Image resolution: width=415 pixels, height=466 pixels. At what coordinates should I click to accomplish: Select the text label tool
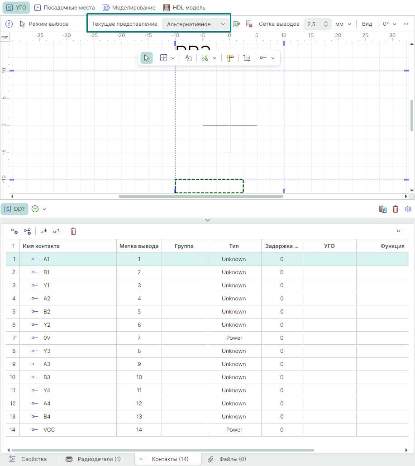(189, 58)
